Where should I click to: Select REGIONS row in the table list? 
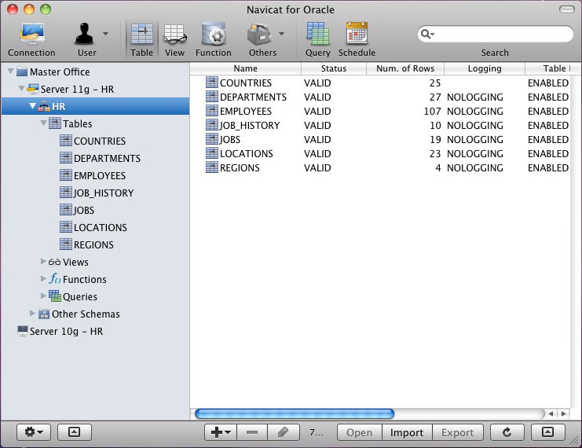[x=380, y=167]
